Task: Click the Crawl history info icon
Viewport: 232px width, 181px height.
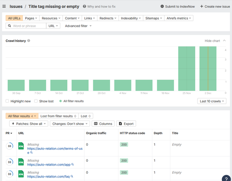Action: click(29, 41)
